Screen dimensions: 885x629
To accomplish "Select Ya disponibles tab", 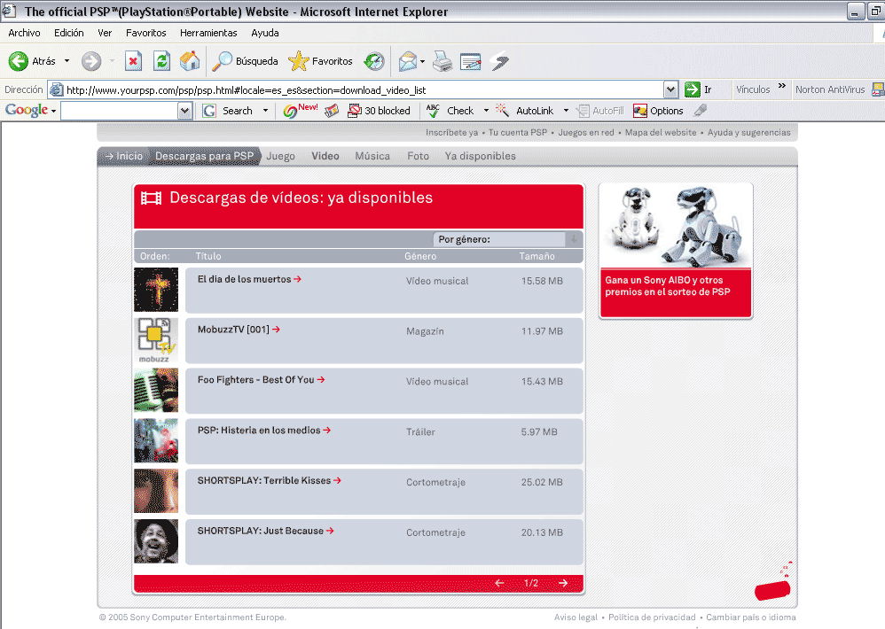I will (481, 156).
